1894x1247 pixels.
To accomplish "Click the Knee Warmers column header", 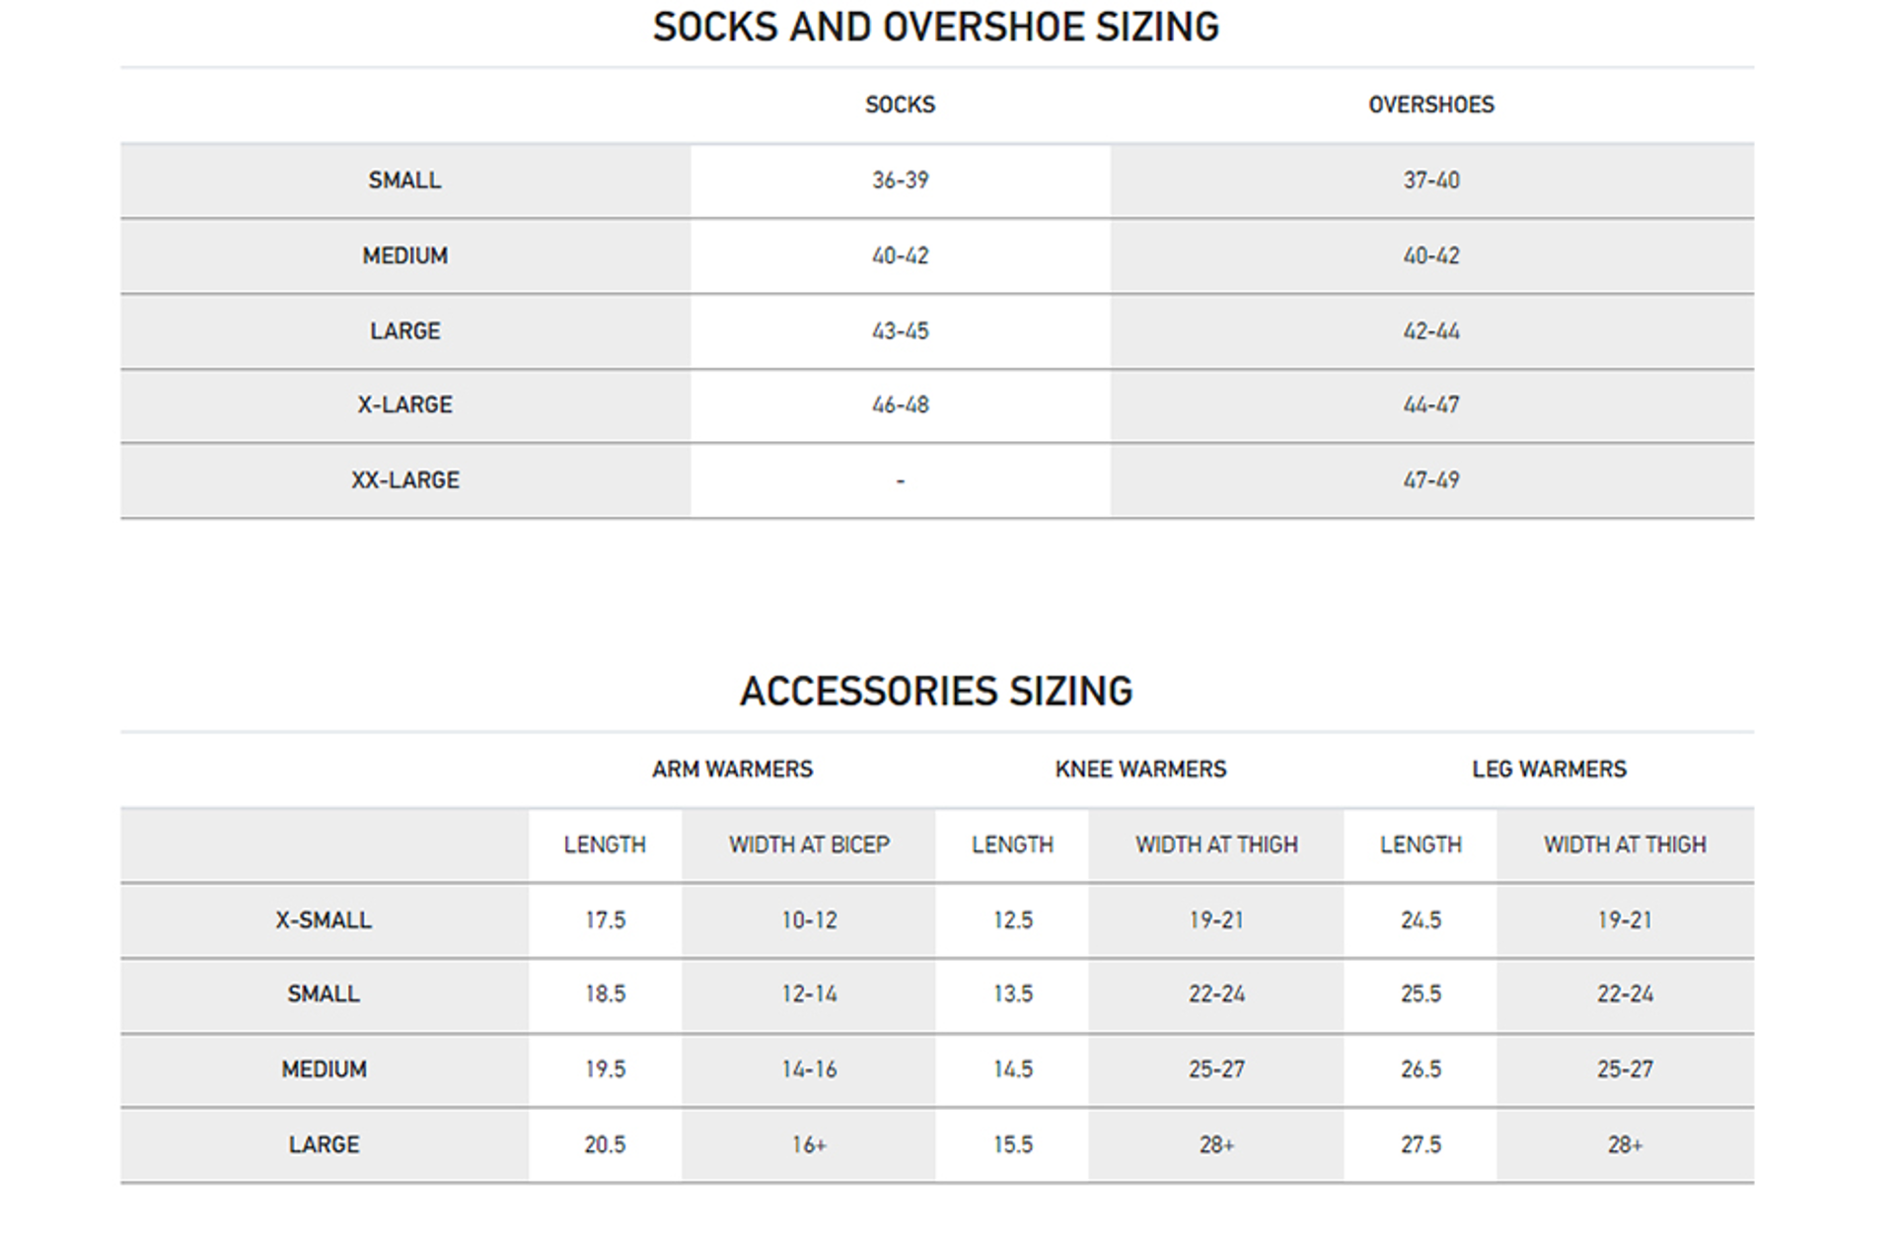I will pyautogui.click(x=1140, y=770).
